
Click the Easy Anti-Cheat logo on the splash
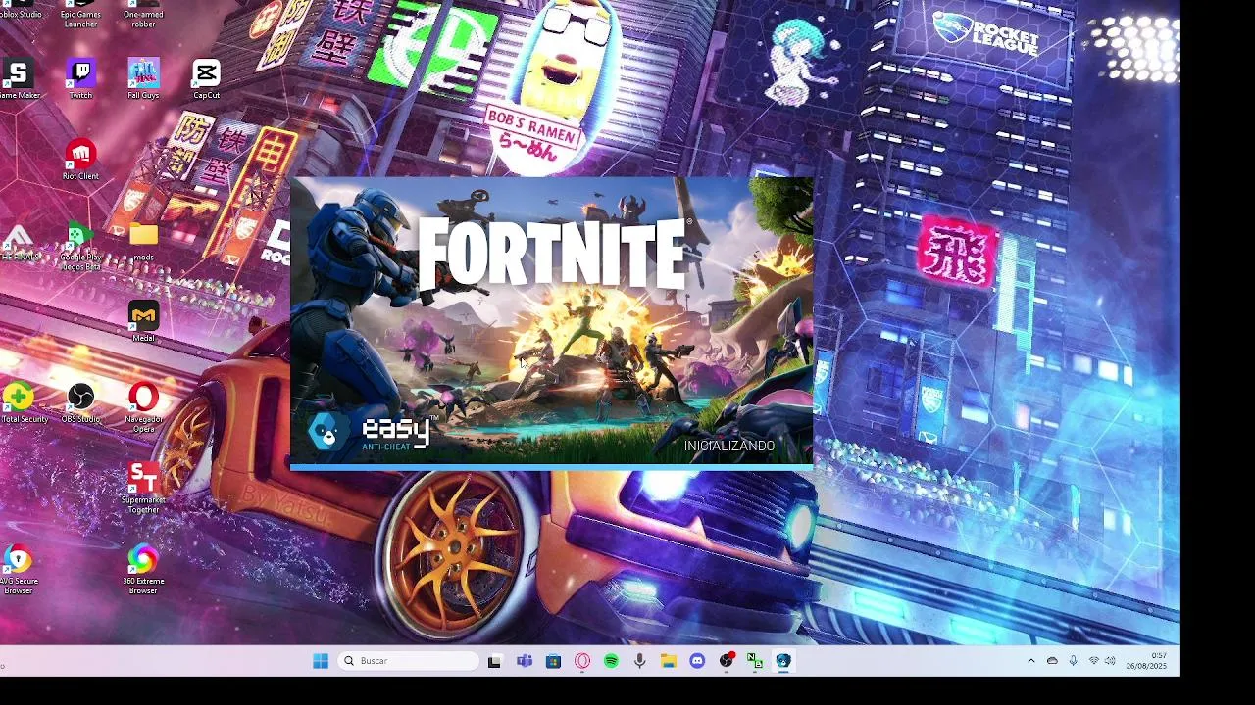click(x=371, y=432)
